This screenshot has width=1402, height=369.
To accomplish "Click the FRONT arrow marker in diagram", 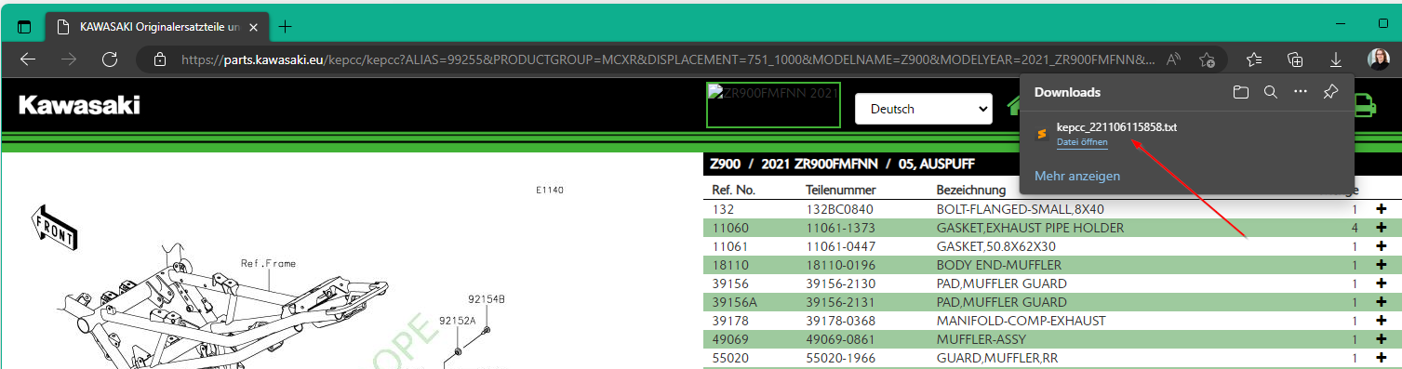I will coord(54,228).
